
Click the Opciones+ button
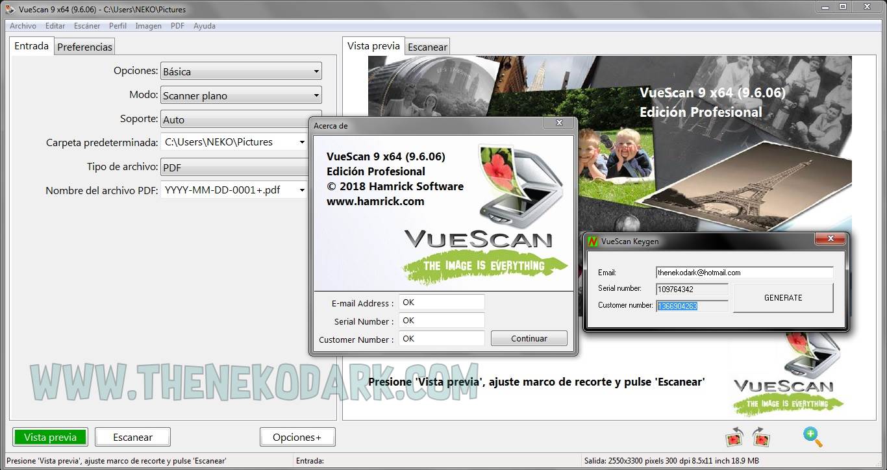(297, 437)
